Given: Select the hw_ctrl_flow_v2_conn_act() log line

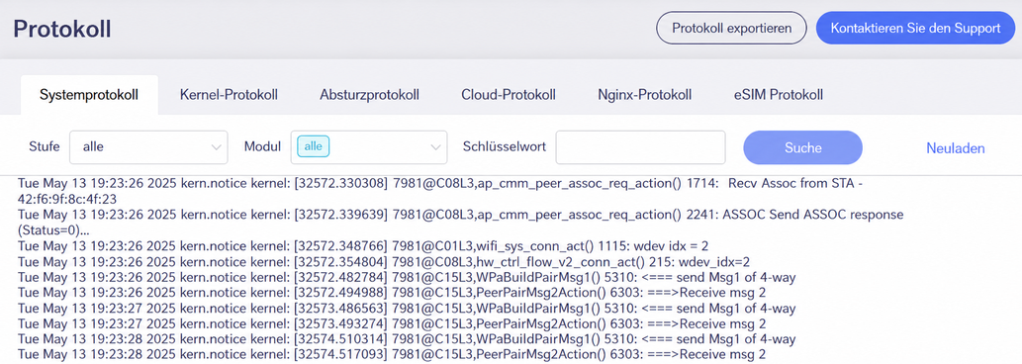Looking at the screenshot, I should pos(384,262).
